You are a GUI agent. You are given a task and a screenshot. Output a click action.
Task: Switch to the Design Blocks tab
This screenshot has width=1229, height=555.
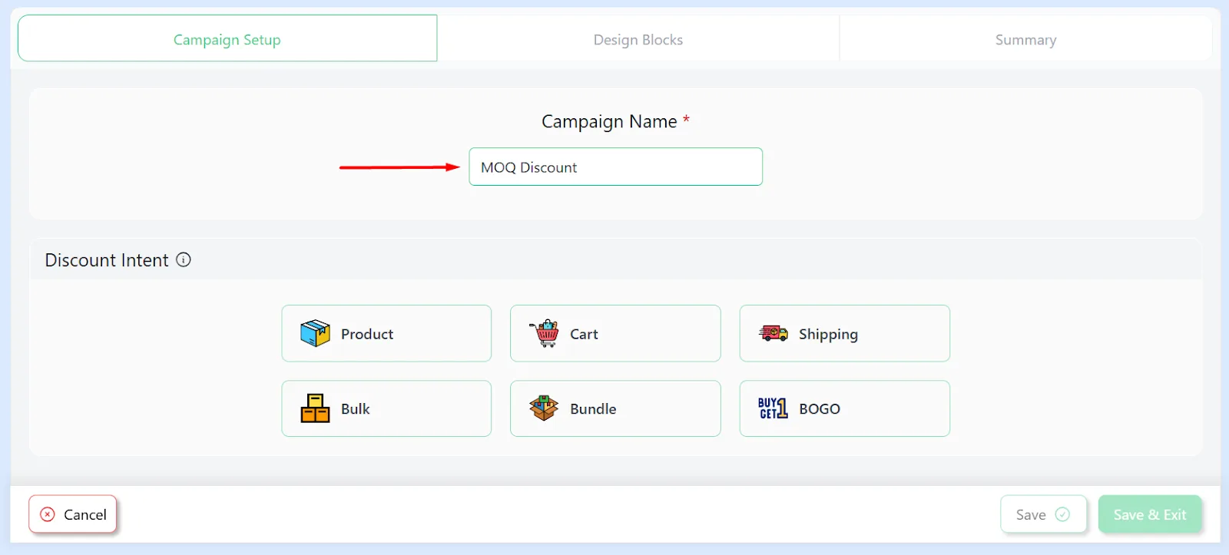coord(638,38)
